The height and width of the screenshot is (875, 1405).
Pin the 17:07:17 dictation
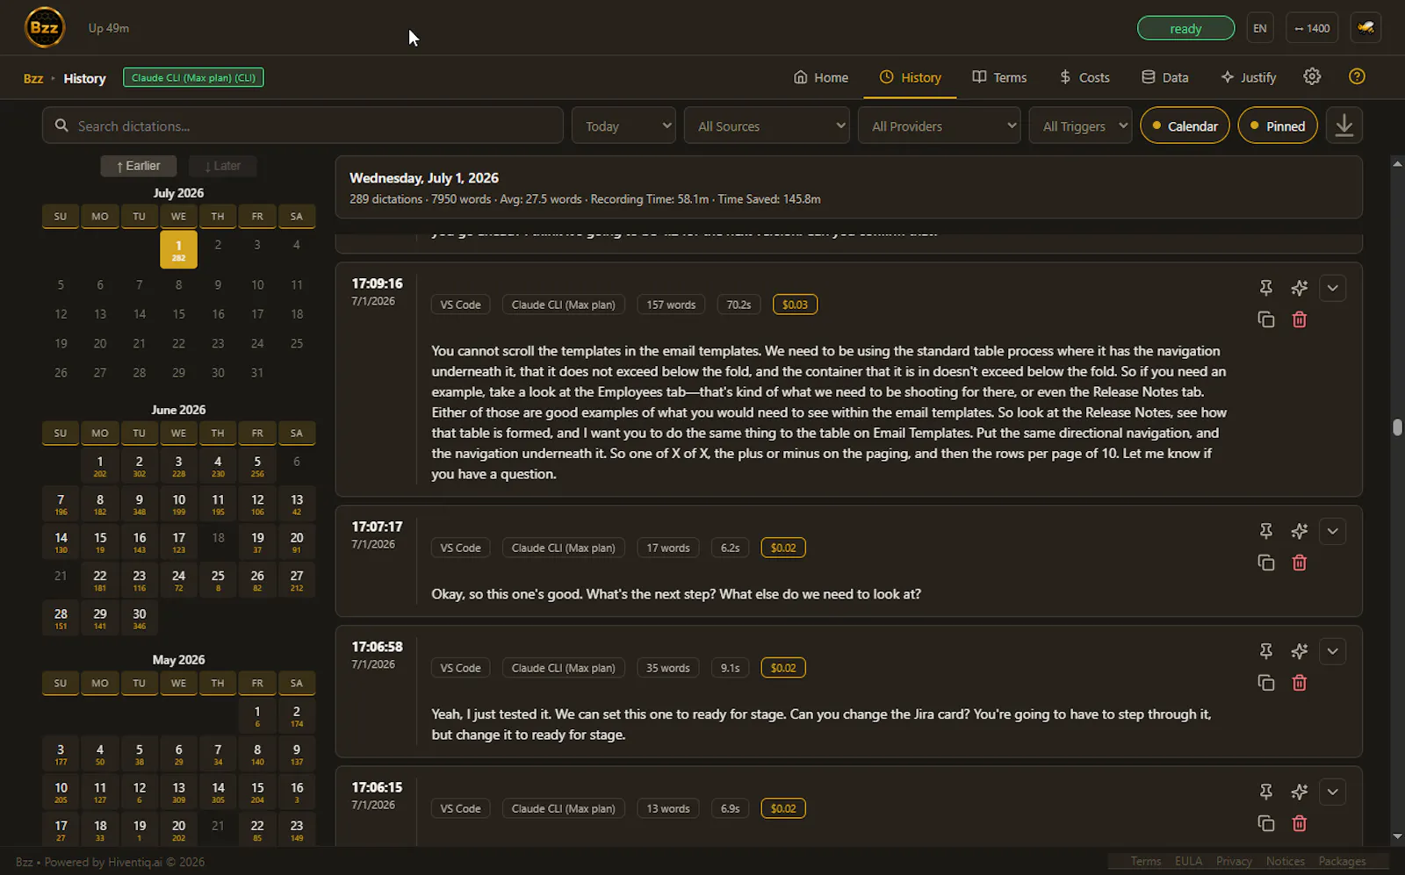pyautogui.click(x=1265, y=531)
